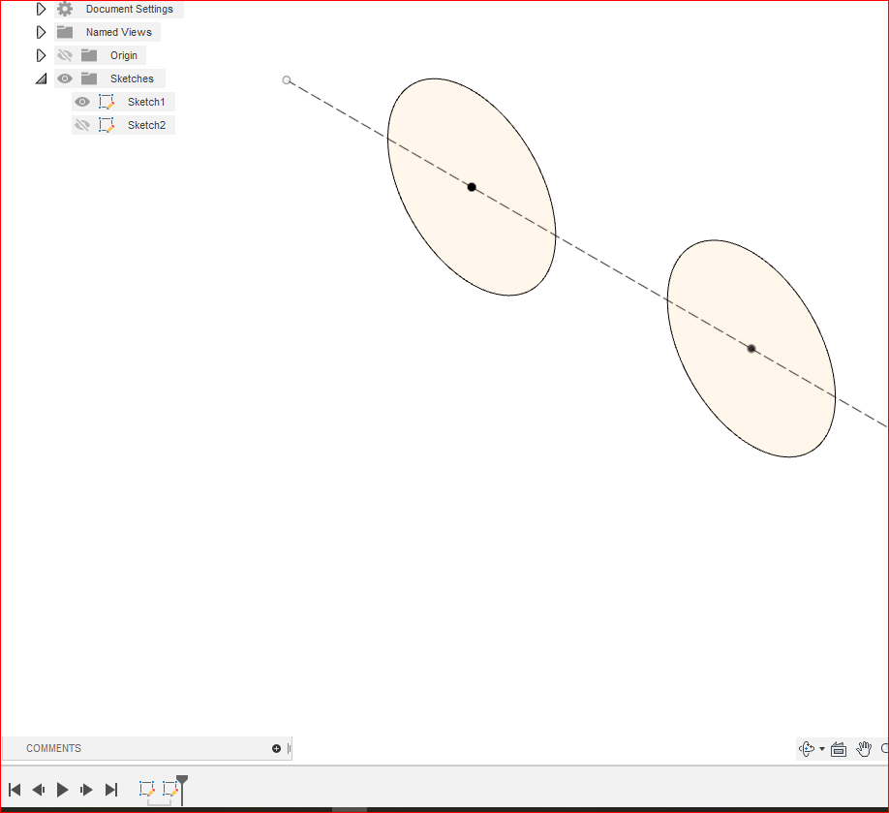The height and width of the screenshot is (813, 889).
Task: Open the COMMENTS panel
Action: (54, 748)
